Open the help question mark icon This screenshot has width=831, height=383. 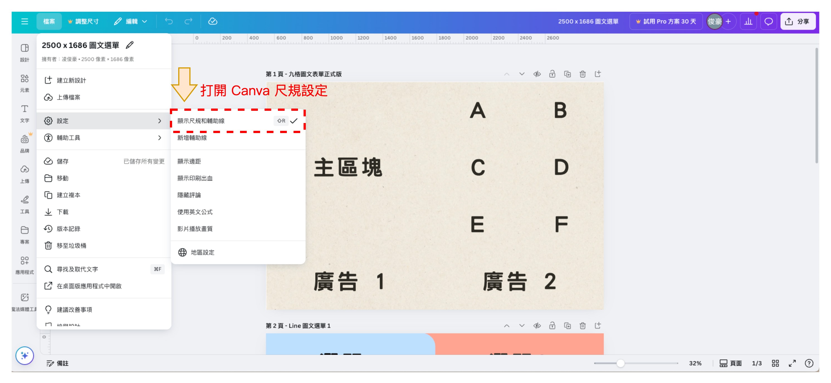[x=809, y=363]
